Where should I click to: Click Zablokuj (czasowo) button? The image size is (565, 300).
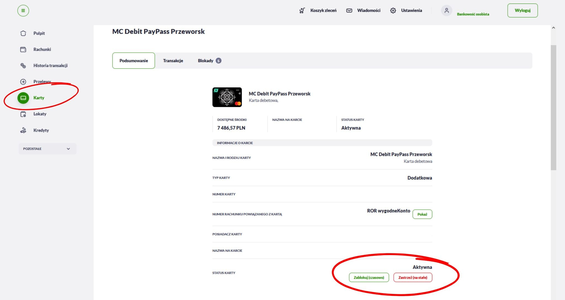(369, 277)
